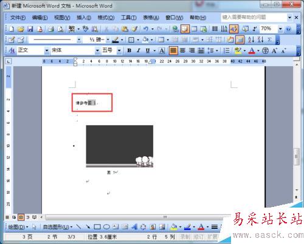Sort ascending in table

[x=251, y=40]
